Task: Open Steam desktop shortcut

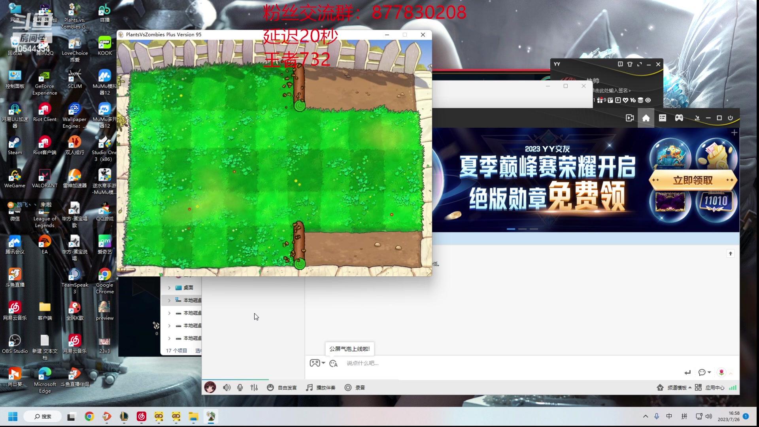Action: [x=15, y=145]
